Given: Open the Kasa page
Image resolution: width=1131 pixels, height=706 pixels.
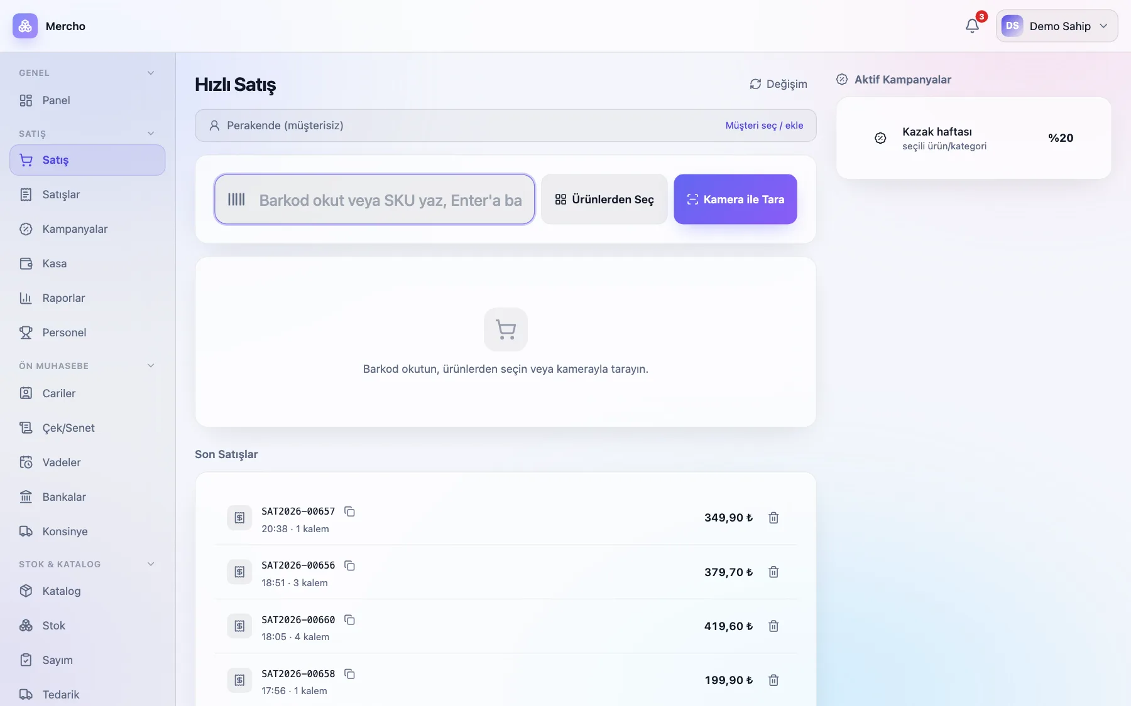Looking at the screenshot, I should tap(87, 264).
